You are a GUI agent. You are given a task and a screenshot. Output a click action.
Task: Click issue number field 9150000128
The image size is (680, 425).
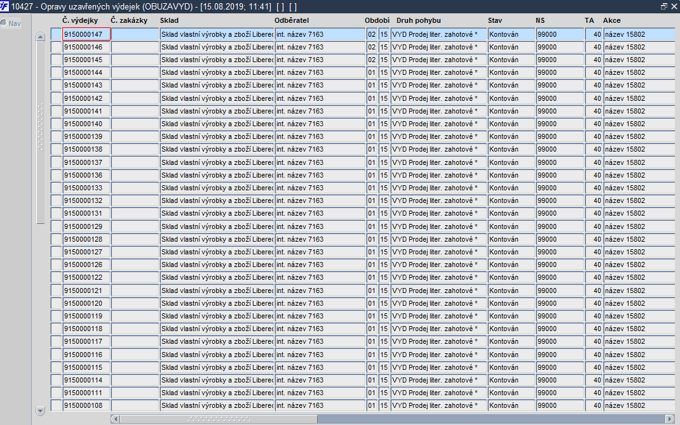click(86, 239)
